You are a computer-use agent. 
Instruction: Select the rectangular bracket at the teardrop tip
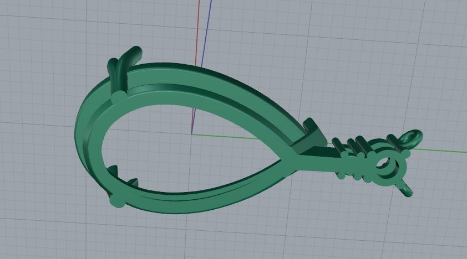coord(309,136)
